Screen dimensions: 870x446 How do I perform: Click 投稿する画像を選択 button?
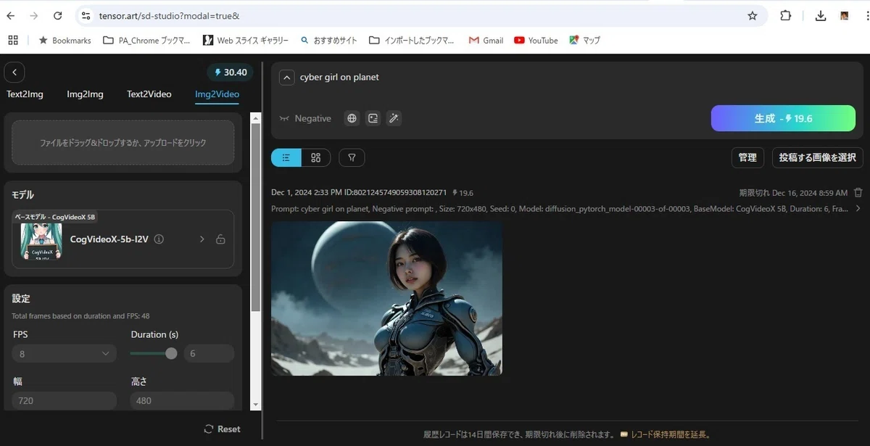pyautogui.click(x=818, y=157)
